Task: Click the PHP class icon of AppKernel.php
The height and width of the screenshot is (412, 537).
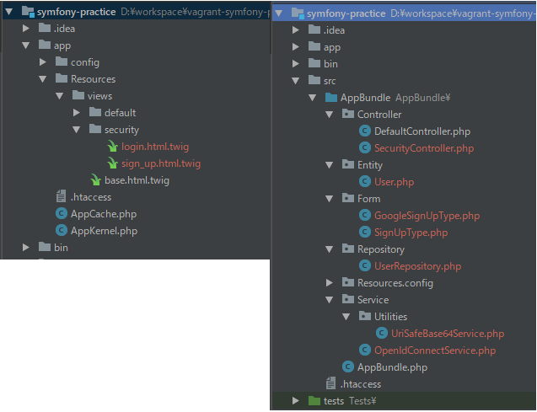Action: tap(62, 230)
